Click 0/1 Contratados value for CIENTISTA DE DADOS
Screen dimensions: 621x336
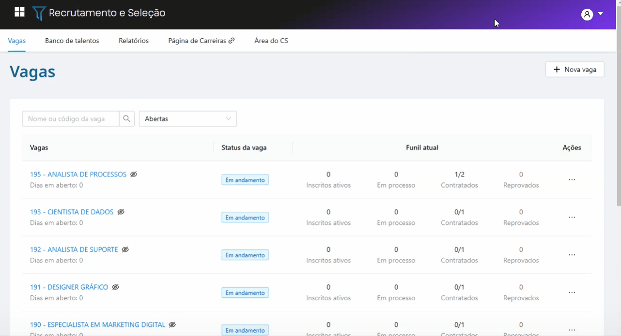click(x=459, y=212)
